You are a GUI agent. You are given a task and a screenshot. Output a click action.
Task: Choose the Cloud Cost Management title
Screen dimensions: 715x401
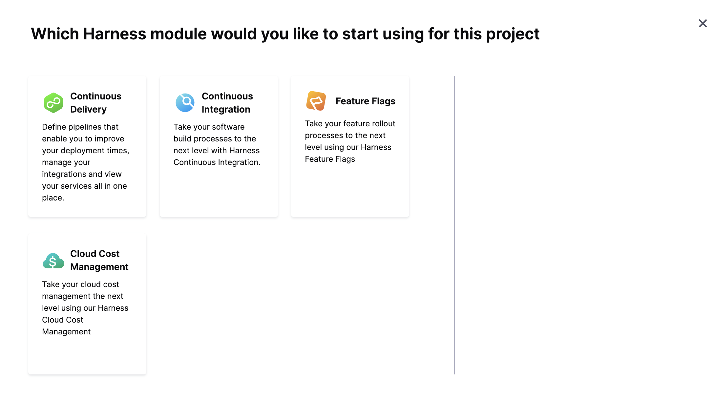pyautogui.click(x=99, y=260)
